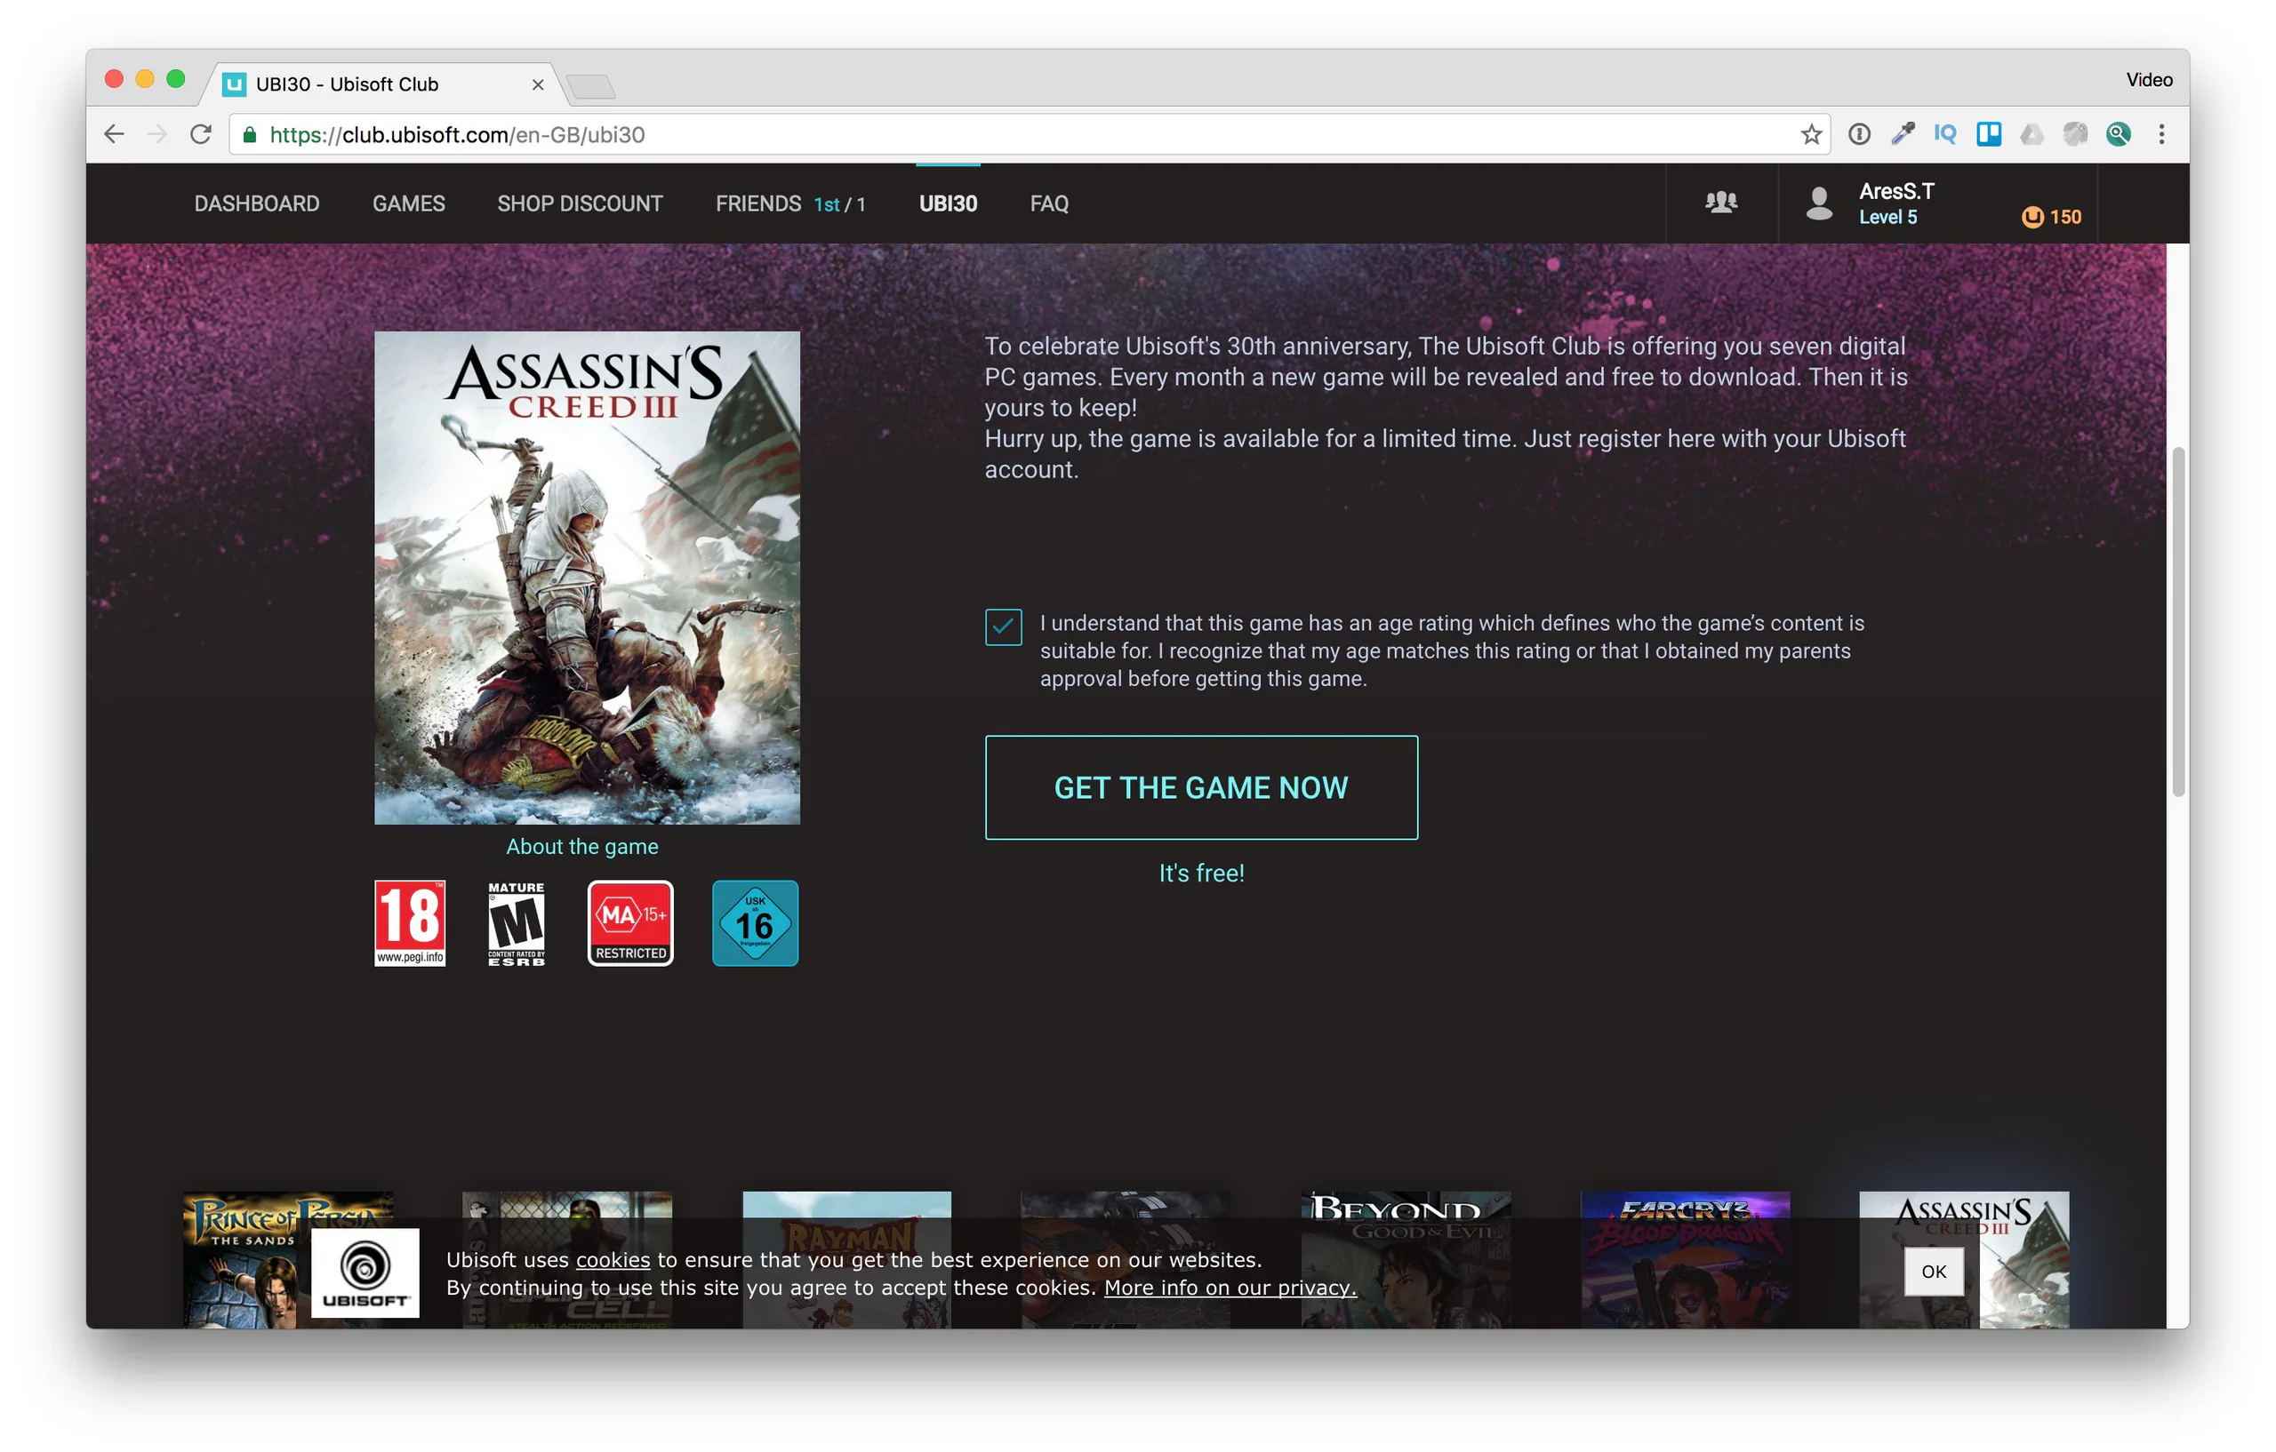
Task: Click the green secure padlock icon
Action: [x=250, y=134]
